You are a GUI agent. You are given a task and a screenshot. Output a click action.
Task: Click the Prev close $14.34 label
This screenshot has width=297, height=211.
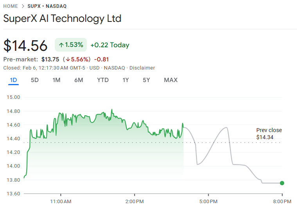(x=269, y=134)
